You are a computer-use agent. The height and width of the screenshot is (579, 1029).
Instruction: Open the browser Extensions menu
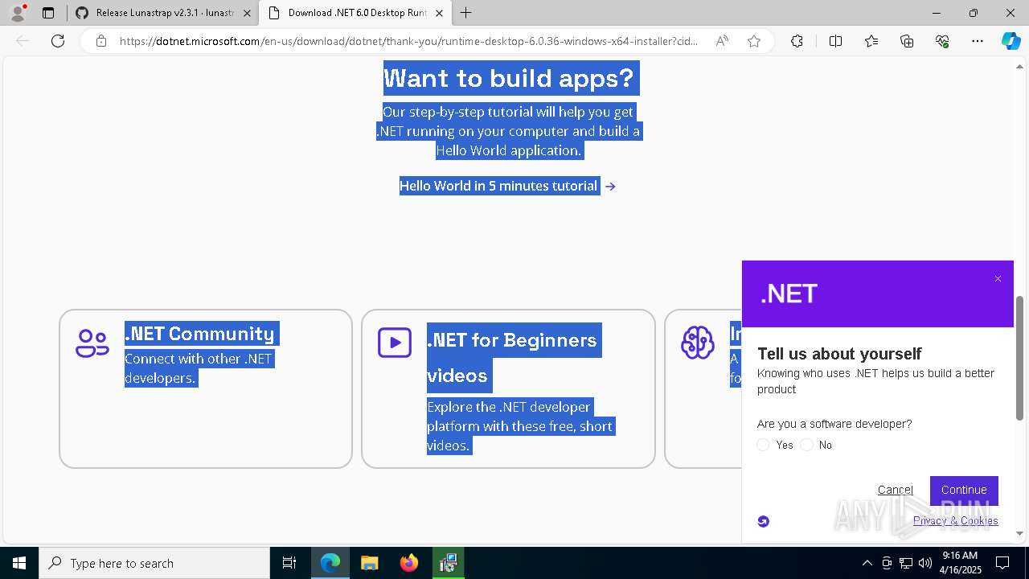[797, 41]
